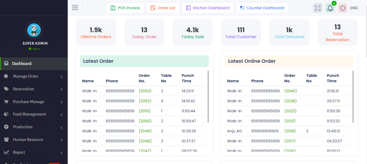Open order number (2049)

point(145,131)
